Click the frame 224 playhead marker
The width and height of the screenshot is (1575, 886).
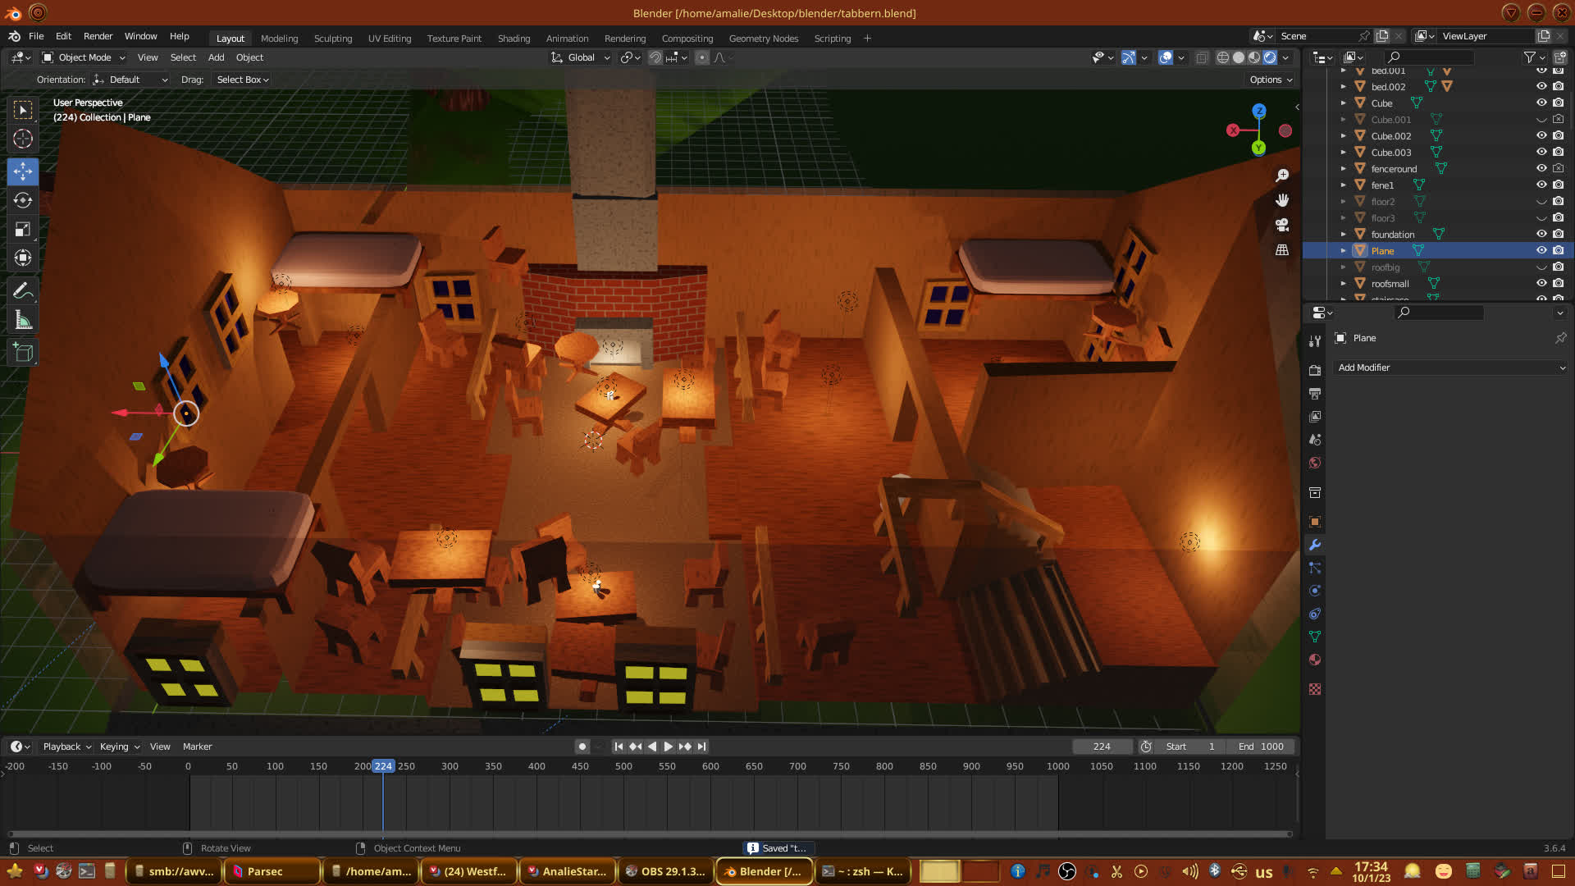(x=383, y=766)
